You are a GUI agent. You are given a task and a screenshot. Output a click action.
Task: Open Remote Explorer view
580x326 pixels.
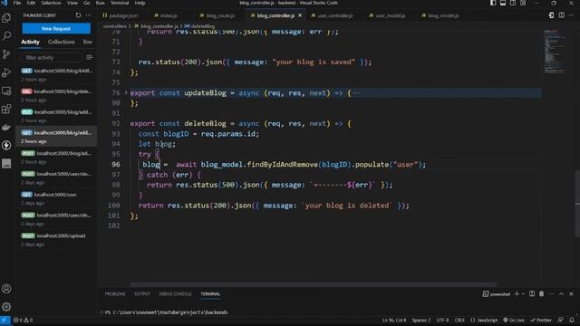(x=6, y=91)
